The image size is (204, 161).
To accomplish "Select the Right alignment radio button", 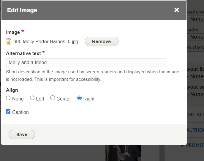I will coord(79,98).
